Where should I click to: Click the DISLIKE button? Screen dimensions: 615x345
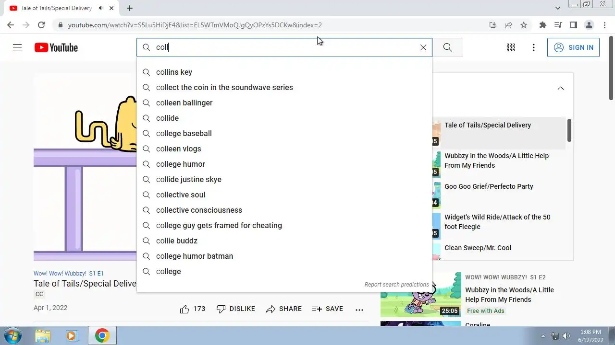(x=235, y=309)
